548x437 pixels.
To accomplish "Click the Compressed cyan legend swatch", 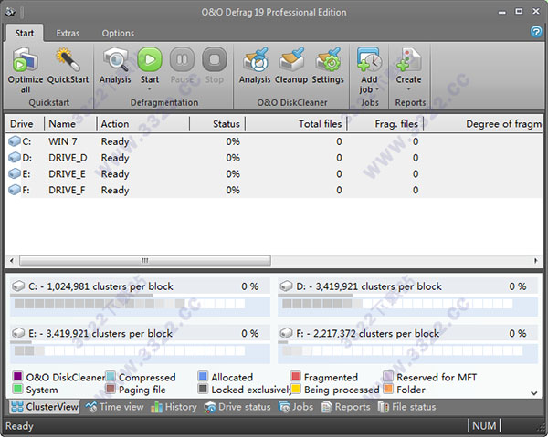I will 111,376.
